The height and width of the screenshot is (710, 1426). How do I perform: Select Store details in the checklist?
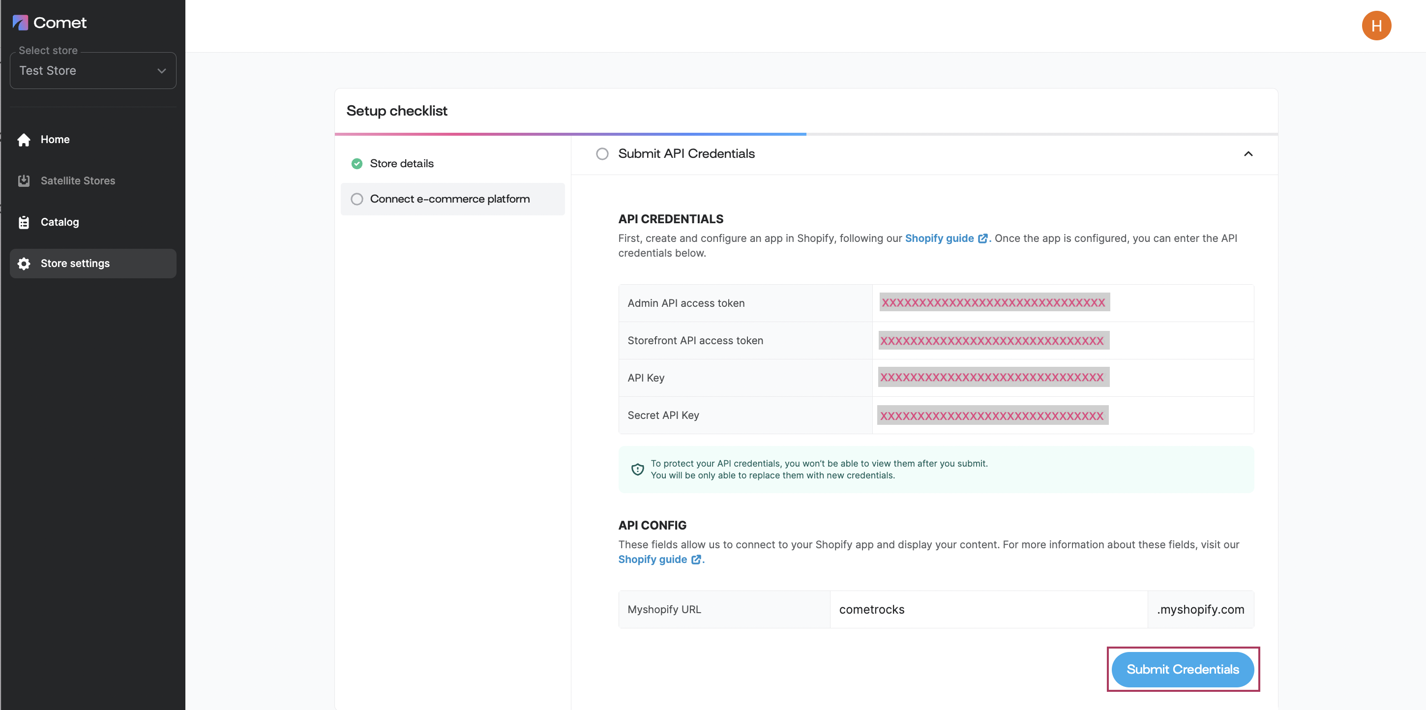402,163
